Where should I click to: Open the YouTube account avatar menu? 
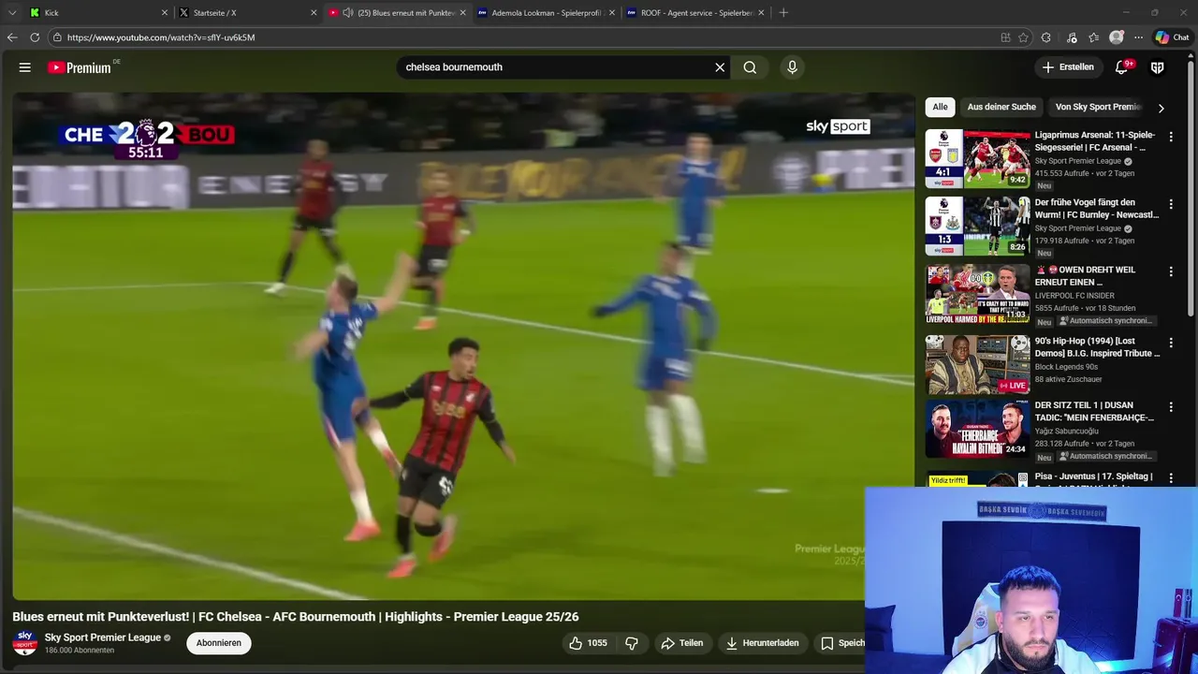[1158, 67]
